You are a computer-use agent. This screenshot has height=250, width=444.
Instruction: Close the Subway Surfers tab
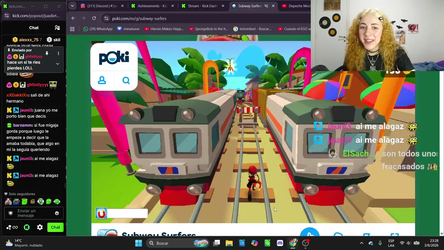(273, 6)
